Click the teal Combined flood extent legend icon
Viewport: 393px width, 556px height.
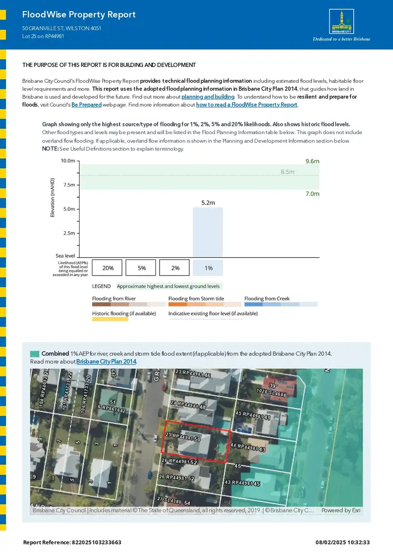[35, 354]
